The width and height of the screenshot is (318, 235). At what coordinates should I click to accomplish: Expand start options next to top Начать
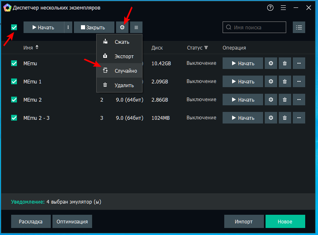point(68,27)
